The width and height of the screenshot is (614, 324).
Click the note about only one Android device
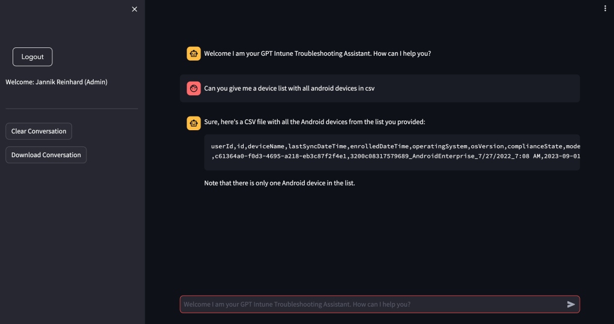(x=279, y=182)
